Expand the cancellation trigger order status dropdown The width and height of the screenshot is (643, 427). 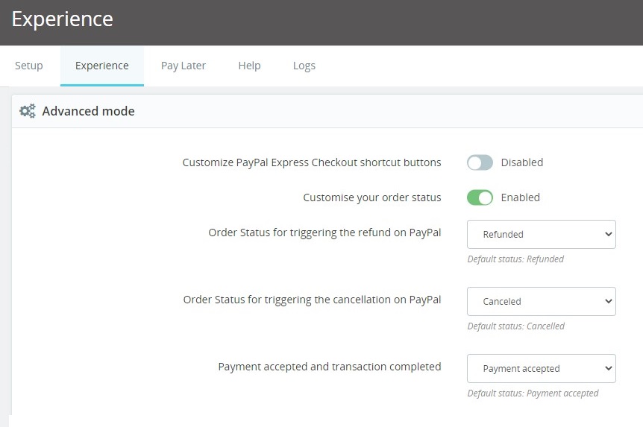[x=541, y=302]
